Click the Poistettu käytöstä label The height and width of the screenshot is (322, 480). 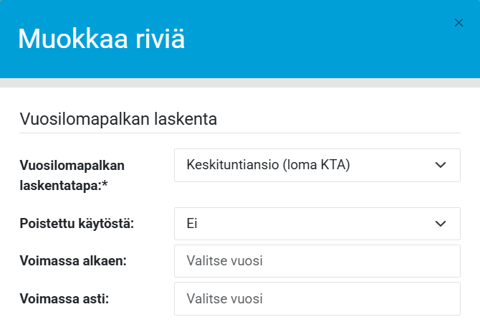point(77,224)
